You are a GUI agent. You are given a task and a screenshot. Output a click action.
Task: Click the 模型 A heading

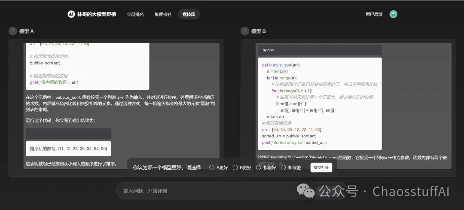pyautogui.click(x=26, y=31)
